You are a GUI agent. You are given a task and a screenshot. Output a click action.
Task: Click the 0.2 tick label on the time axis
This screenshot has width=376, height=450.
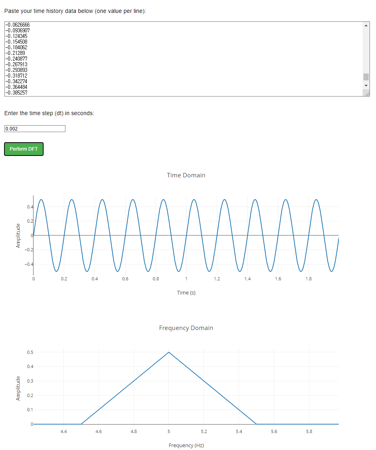click(x=64, y=279)
